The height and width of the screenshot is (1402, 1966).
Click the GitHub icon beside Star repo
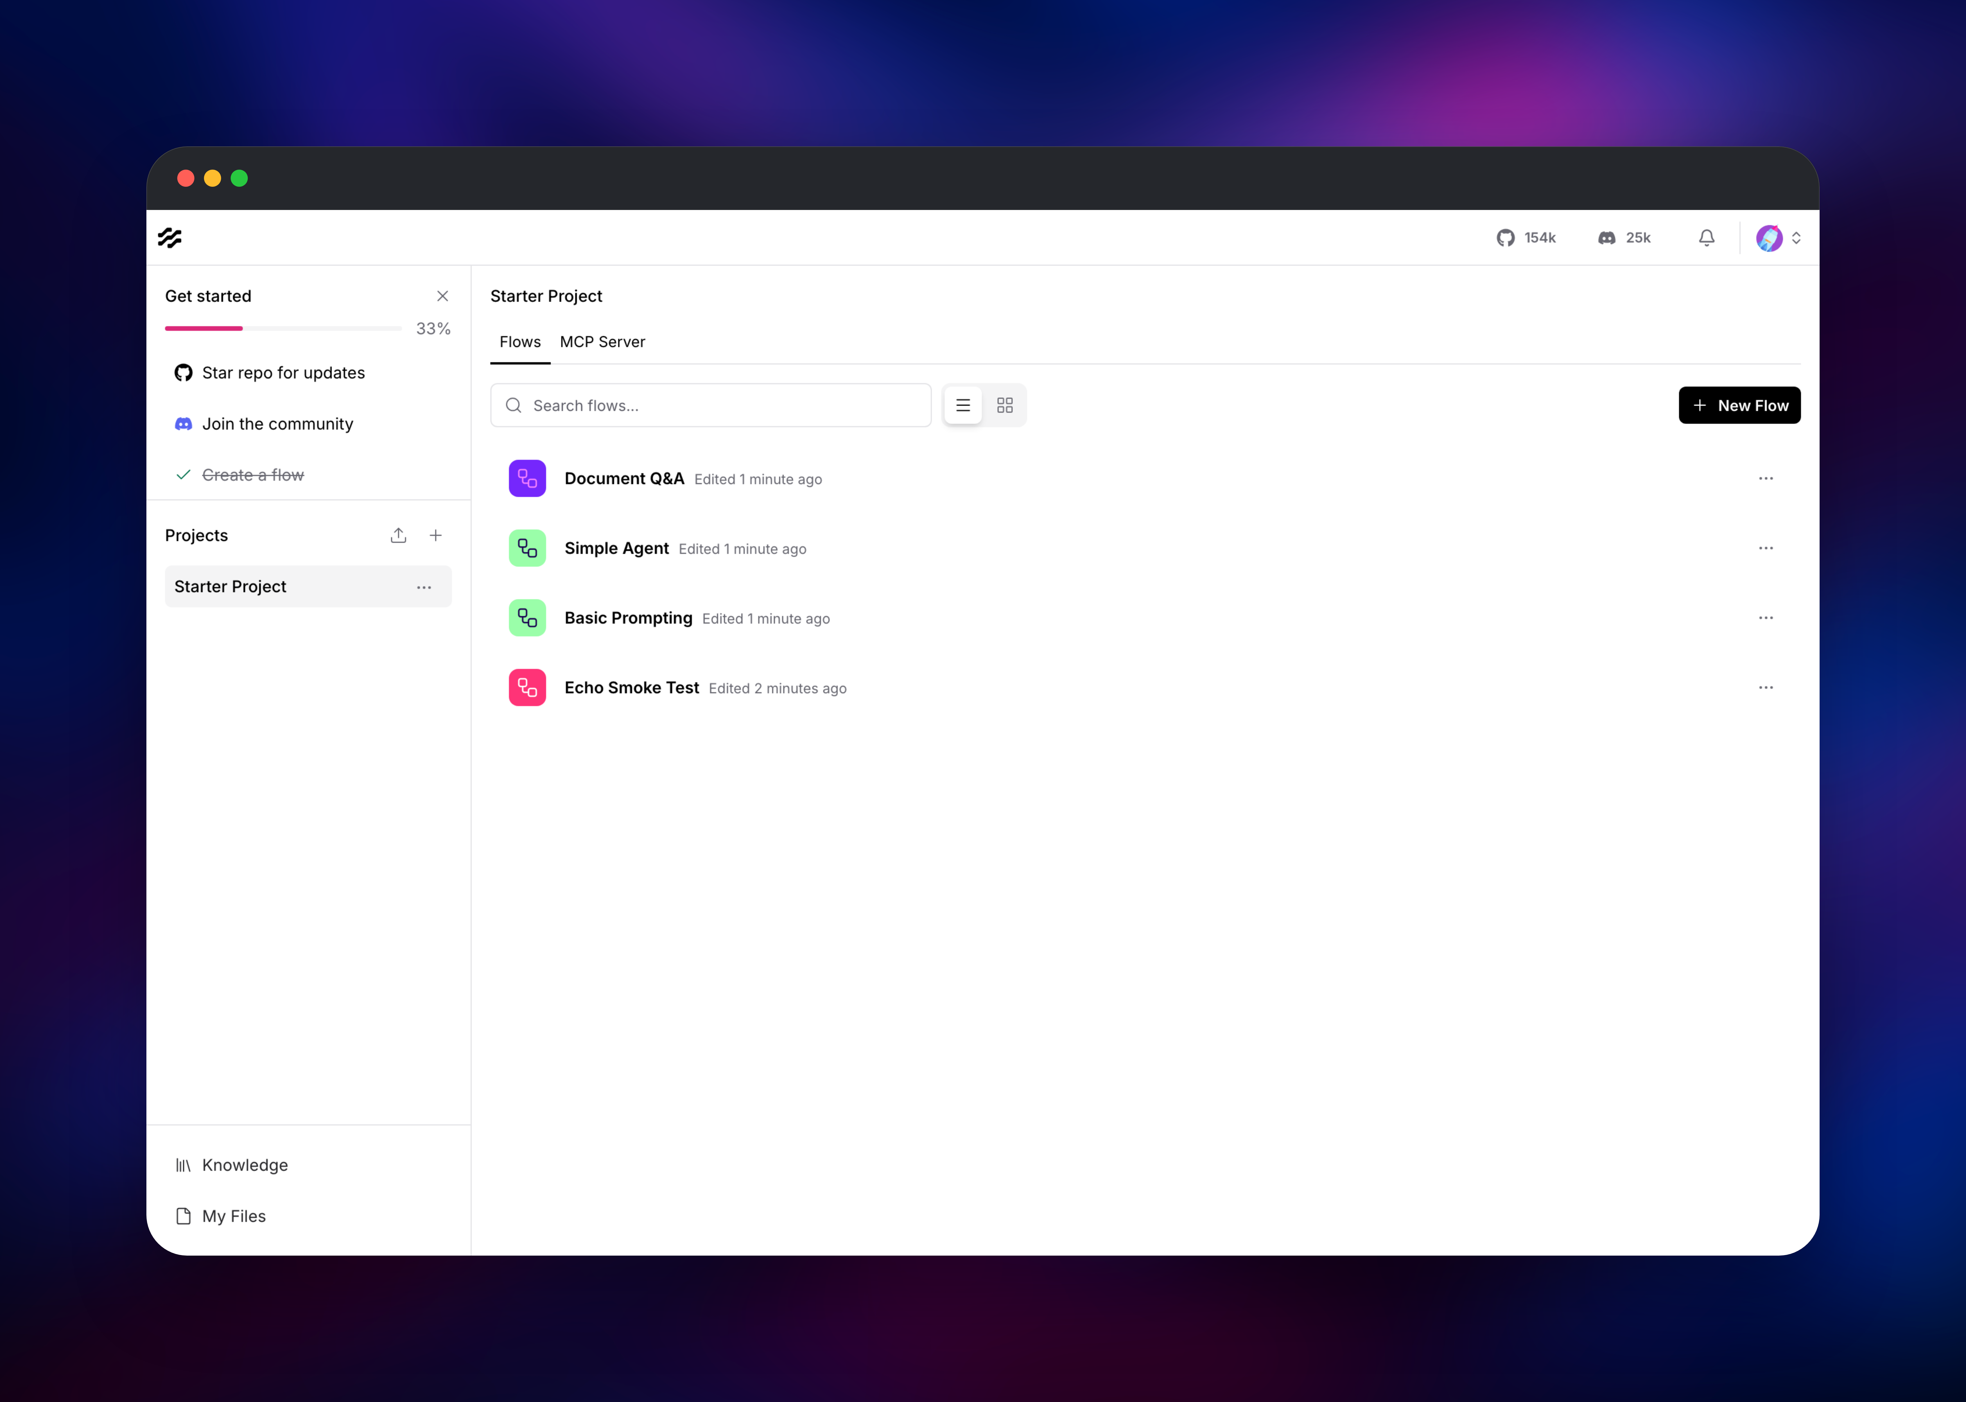pyautogui.click(x=183, y=373)
